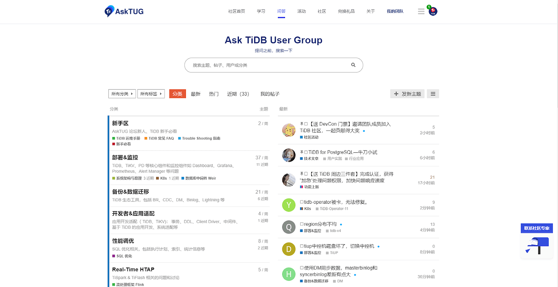Click the 36分钟前 timestamp
Image resolution: width=558 pixels, height=287 pixels.
pos(426,277)
